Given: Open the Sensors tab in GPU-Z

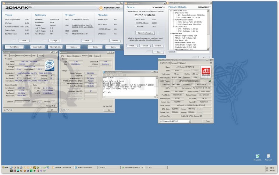Looking at the screenshot, I should coord(174,63).
